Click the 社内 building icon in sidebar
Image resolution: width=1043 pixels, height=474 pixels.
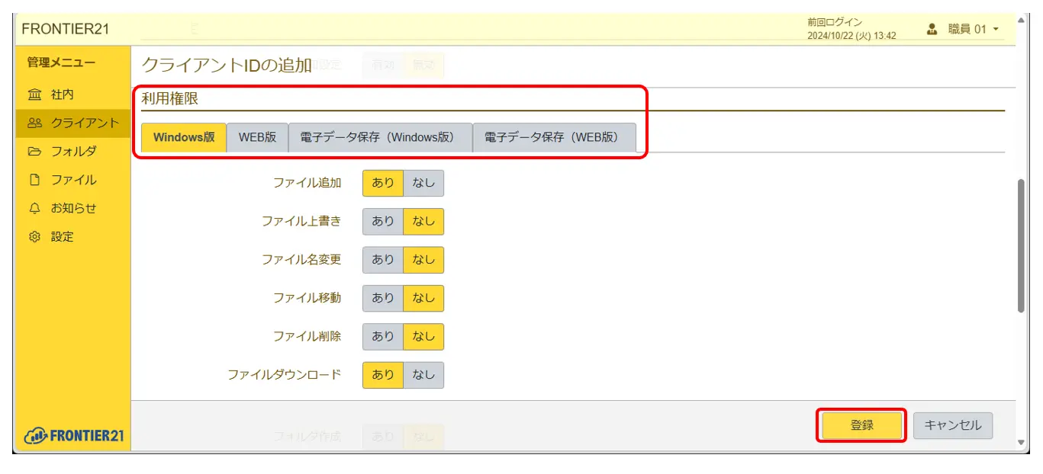tap(35, 95)
